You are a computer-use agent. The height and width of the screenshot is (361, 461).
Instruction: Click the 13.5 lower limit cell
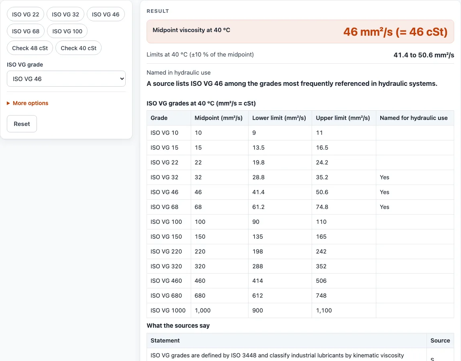(280, 148)
